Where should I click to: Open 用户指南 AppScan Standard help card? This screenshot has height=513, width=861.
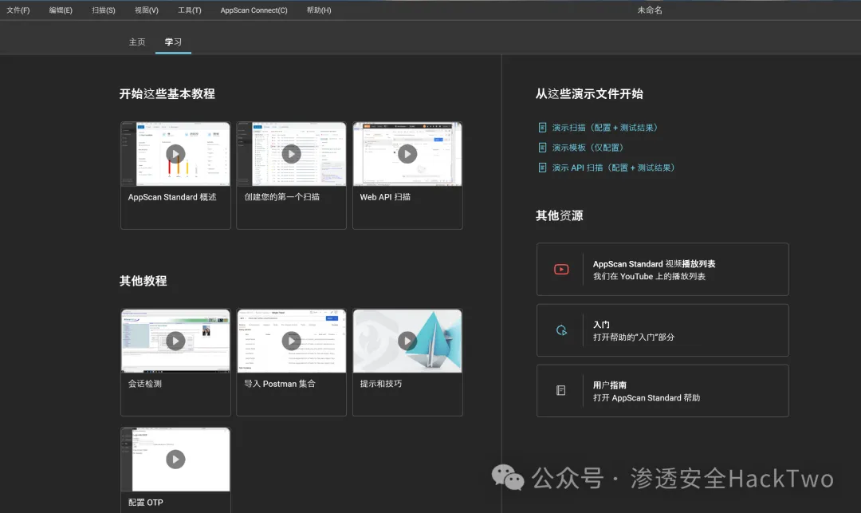click(x=662, y=390)
